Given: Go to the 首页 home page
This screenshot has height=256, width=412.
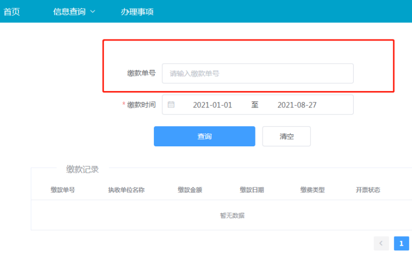Looking at the screenshot, I should 12,12.
